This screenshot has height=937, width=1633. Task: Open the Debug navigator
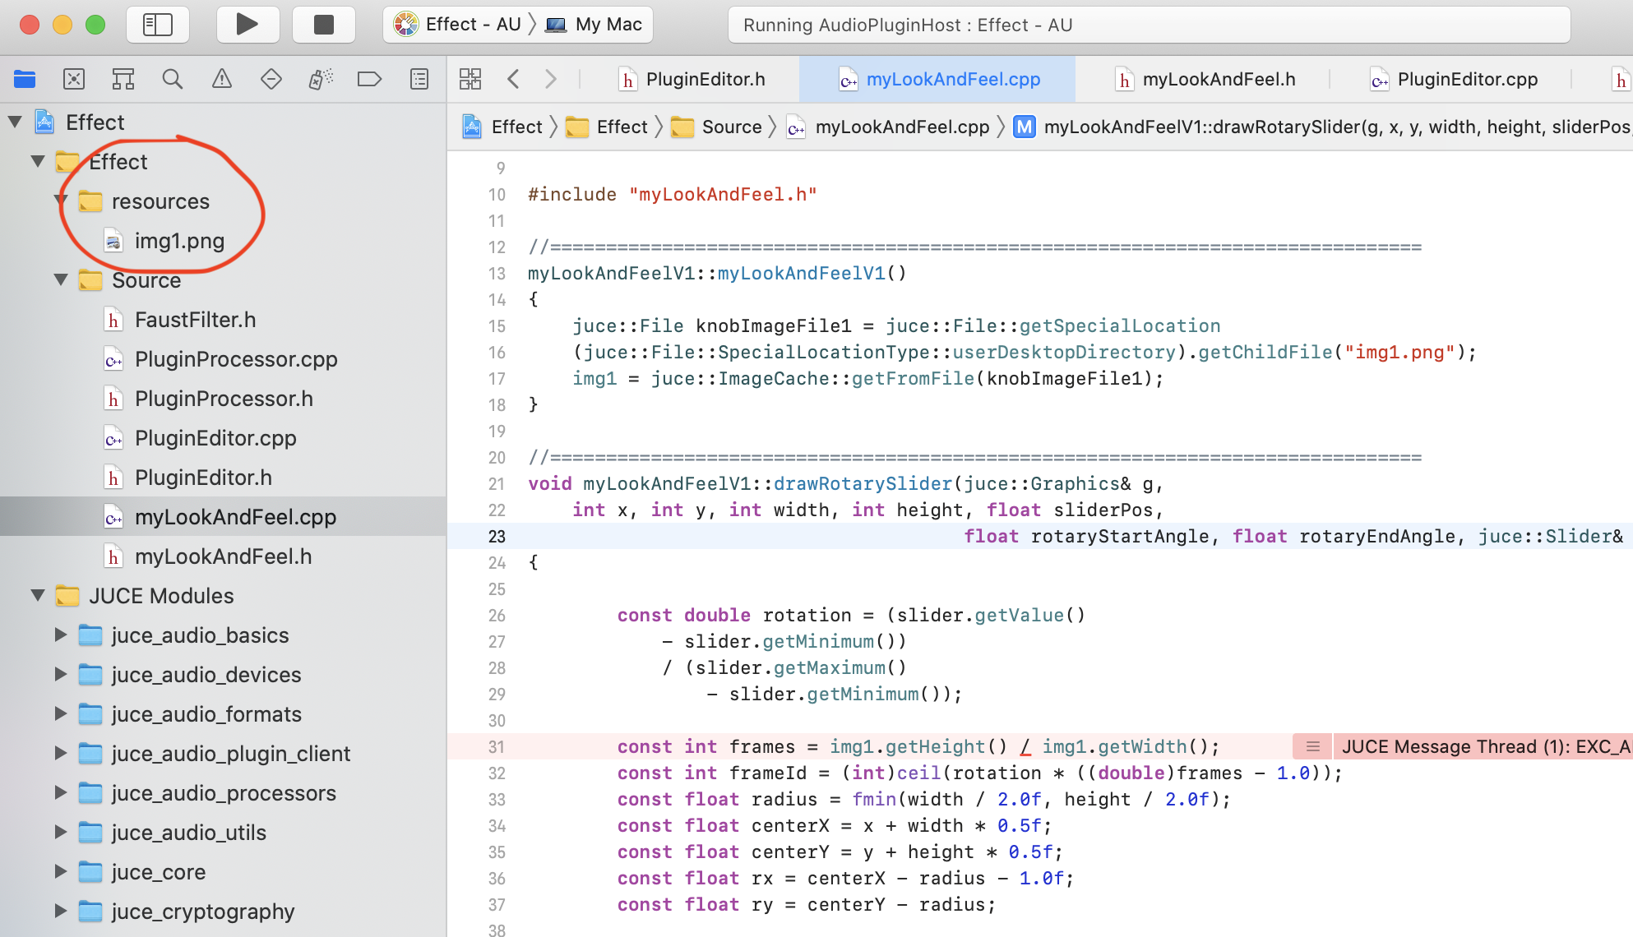(321, 79)
